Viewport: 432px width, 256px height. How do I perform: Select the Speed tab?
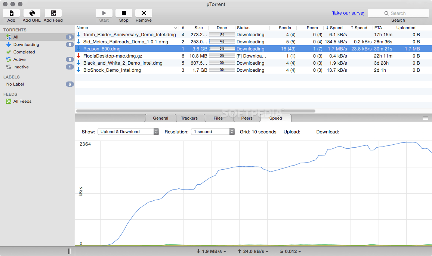pos(276,118)
